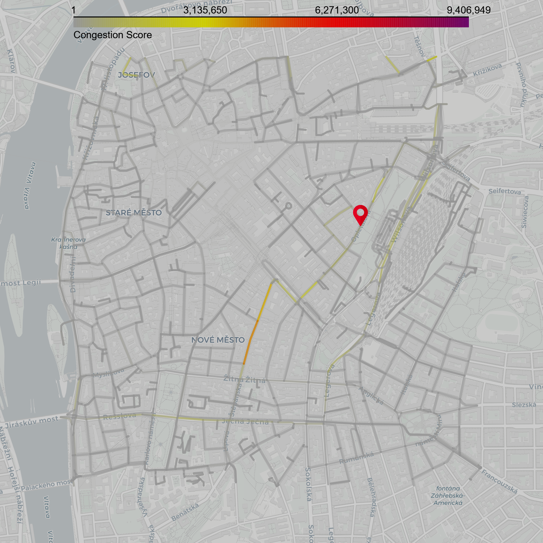This screenshot has height=543, width=543.
Task: Select the "Siwiecova" street label
Action: tap(525, 212)
